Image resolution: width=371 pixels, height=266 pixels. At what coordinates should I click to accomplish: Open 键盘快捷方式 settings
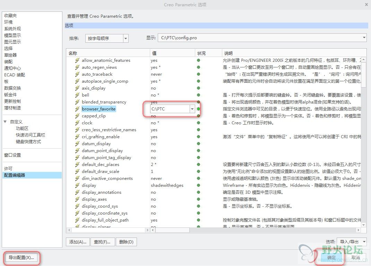point(28,142)
